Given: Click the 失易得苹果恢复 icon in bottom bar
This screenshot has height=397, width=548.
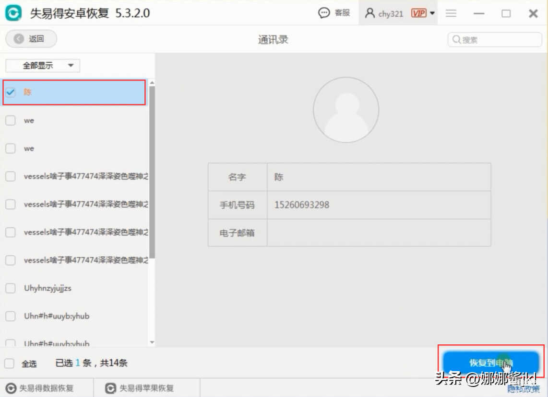Looking at the screenshot, I should point(111,388).
